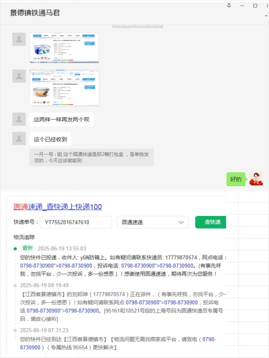Image resolution: width=269 pixels, height=358 pixels.
Task: Click avatar beside first product image
Action: coord(19,39)
